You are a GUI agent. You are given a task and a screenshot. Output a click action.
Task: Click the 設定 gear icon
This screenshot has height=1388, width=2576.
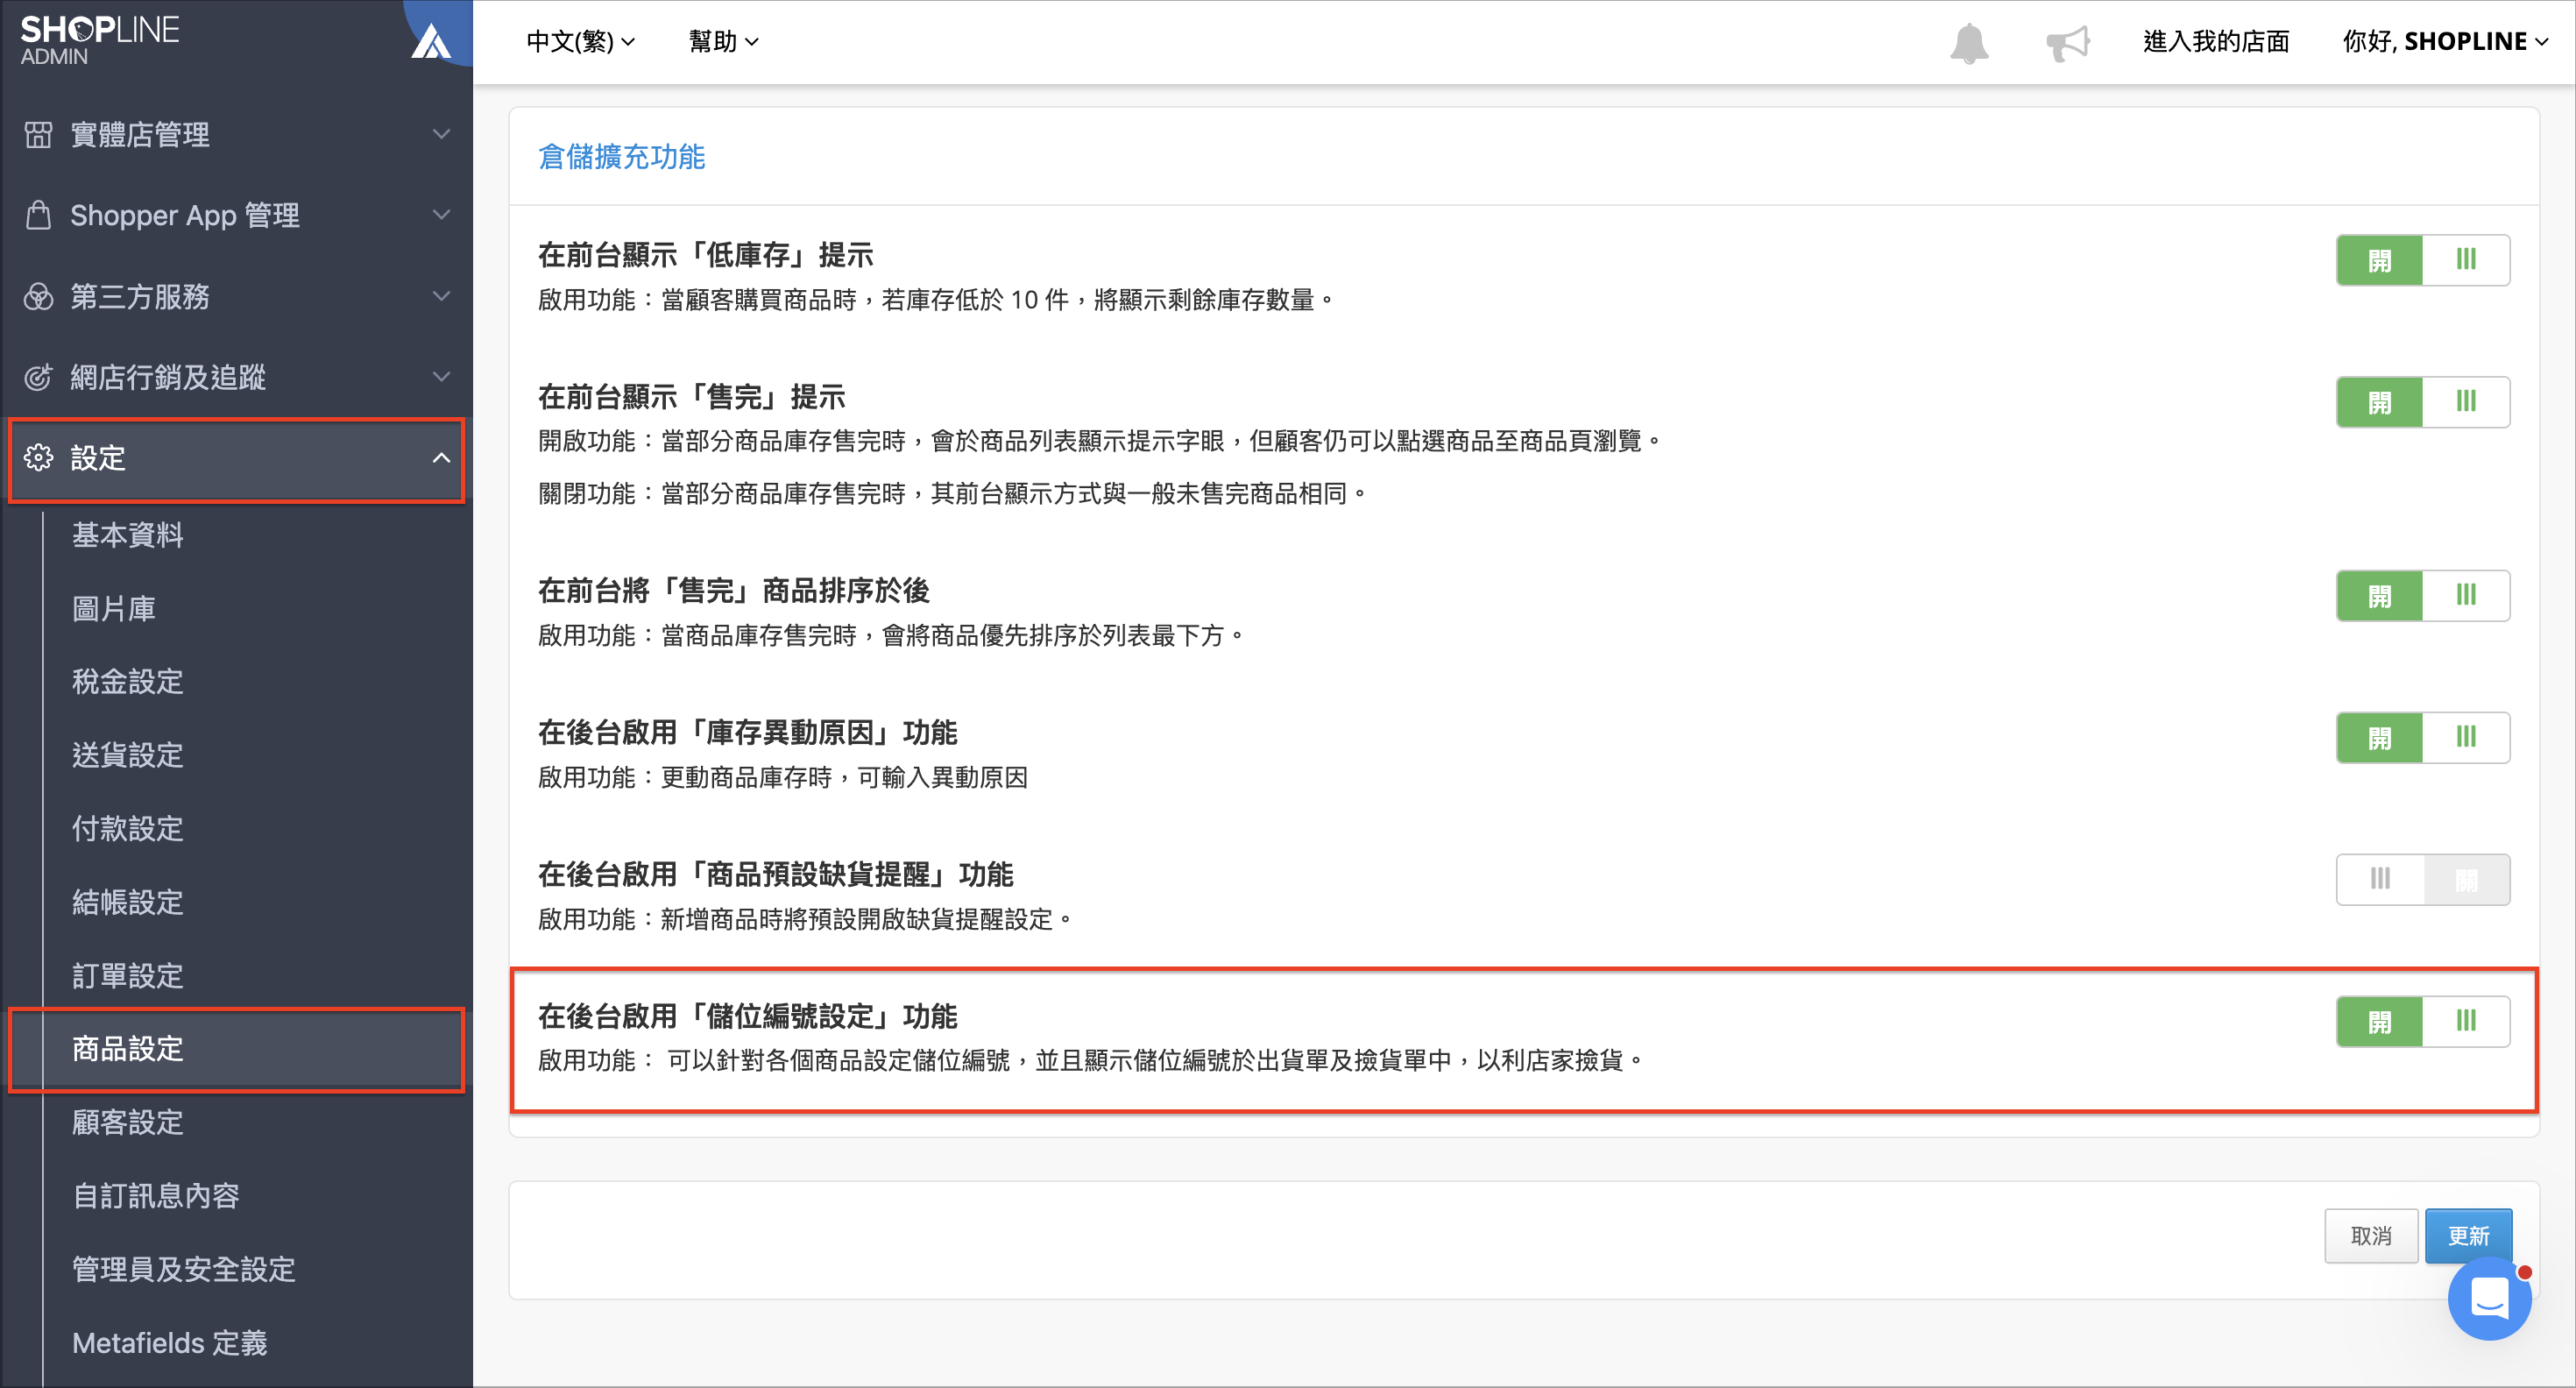pos(38,458)
